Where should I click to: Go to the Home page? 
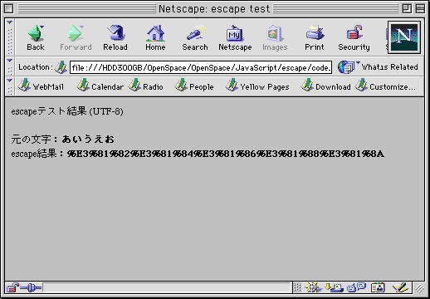click(x=155, y=38)
